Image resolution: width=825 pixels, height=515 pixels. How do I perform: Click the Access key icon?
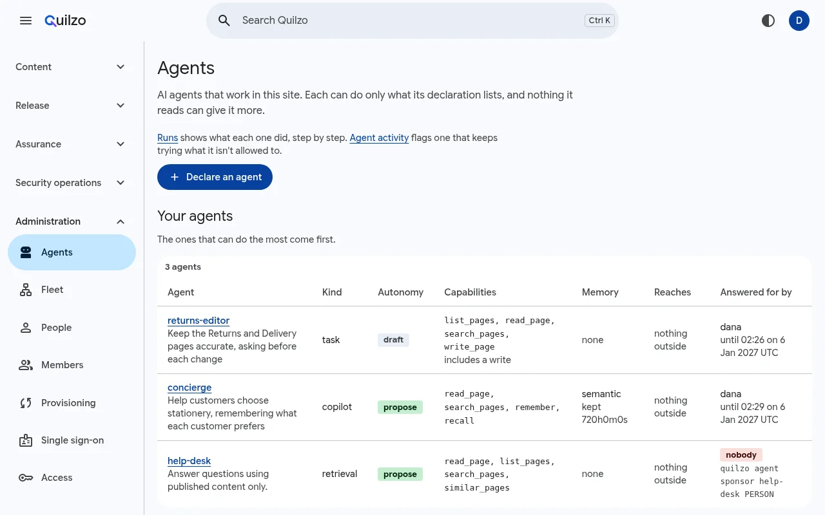point(26,478)
